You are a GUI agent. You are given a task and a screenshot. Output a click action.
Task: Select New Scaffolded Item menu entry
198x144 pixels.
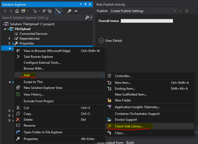[x=131, y=94]
